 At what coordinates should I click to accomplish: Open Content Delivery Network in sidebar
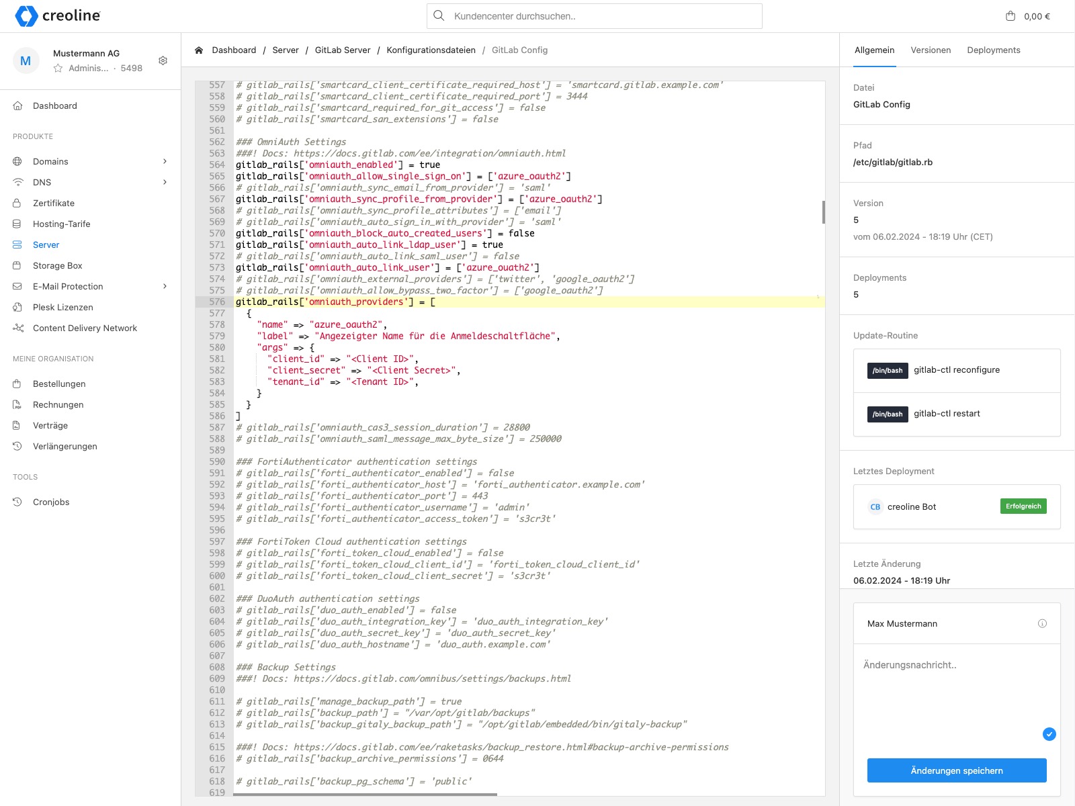(x=85, y=328)
